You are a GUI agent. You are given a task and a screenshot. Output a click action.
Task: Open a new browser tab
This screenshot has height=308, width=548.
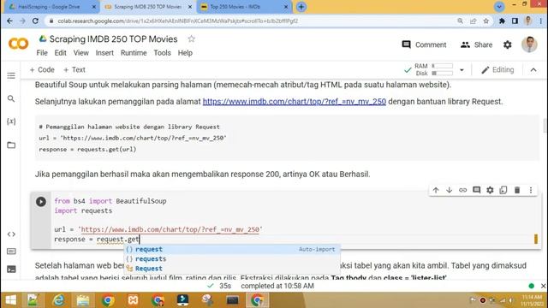click(x=301, y=7)
